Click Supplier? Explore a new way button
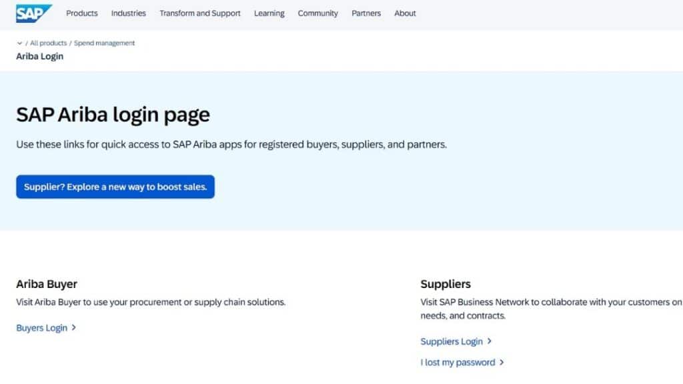This screenshot has height=384, width=683. pos(115,187)
